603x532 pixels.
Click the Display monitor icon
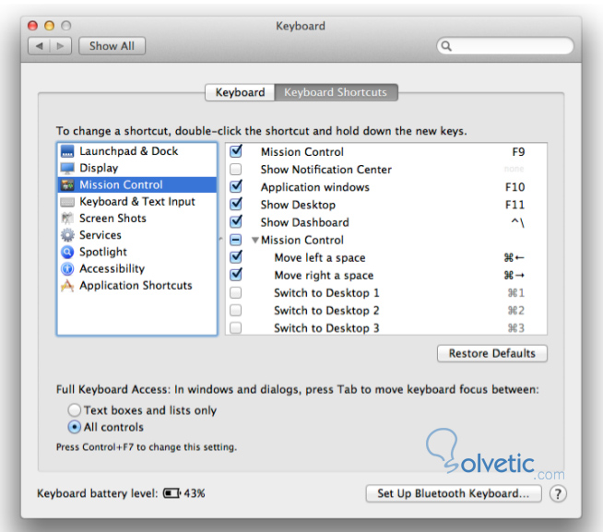(67, 168)
